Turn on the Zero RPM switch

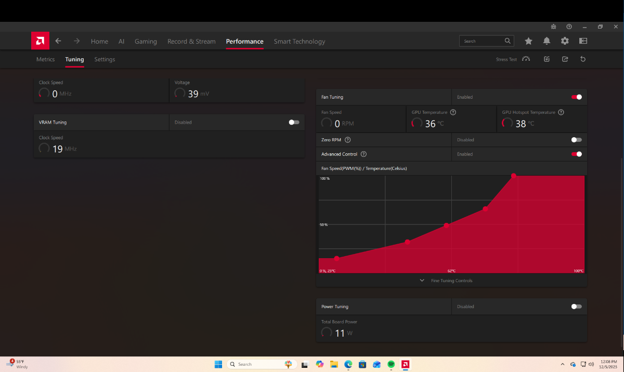576,140
